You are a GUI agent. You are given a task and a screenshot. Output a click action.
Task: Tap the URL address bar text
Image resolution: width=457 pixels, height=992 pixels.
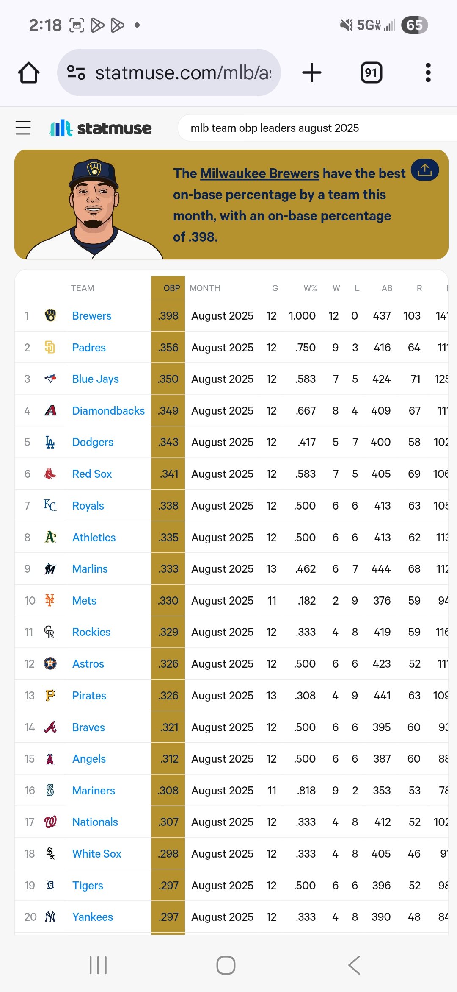coord(183,72)
